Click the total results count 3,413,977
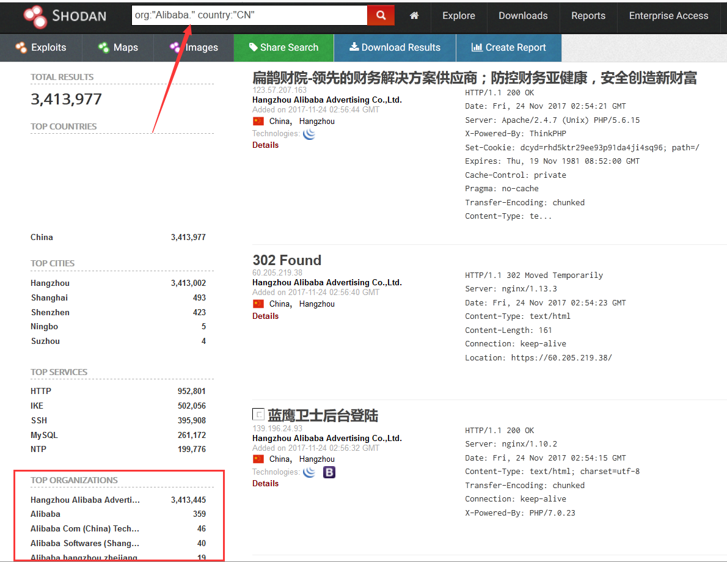The image size is (727, 562). (x=66, y=99)
